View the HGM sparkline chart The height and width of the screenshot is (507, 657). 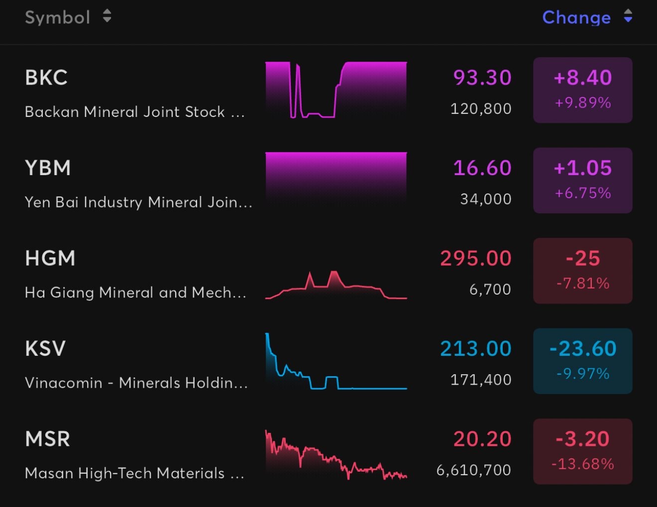[336, 285]
